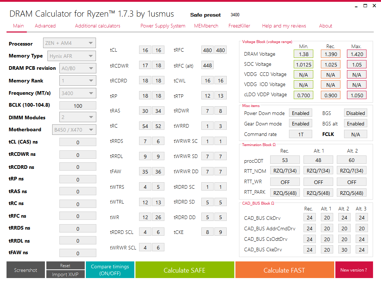Open the Frequency (MT/s) dropdown
The image size is (381, 286).
78,93
